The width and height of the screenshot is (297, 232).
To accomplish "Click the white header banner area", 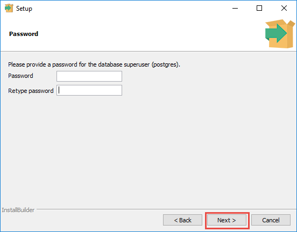I will click(148, 34).
